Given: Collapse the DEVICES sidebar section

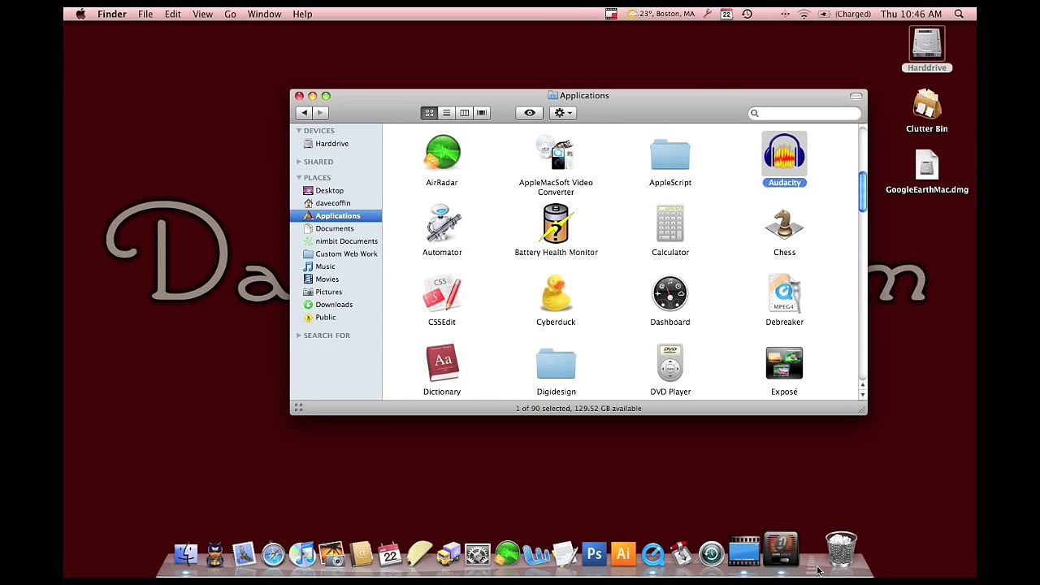Looking at the screenshot, I should coord(298,131).
